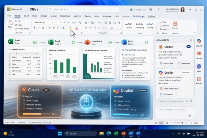Toggle Word Report step checkmark
Image resolution: width=207 pixels, height=138 pixels.
tap(147, 42)
